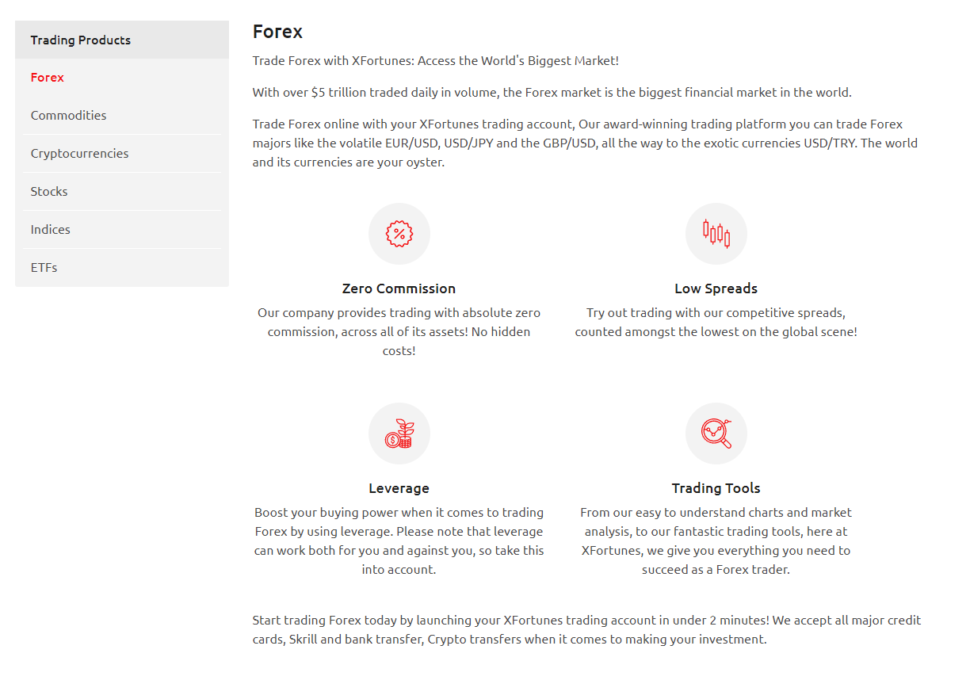Click the Forex page heading

pyautogui.click(x=277, y=32)
